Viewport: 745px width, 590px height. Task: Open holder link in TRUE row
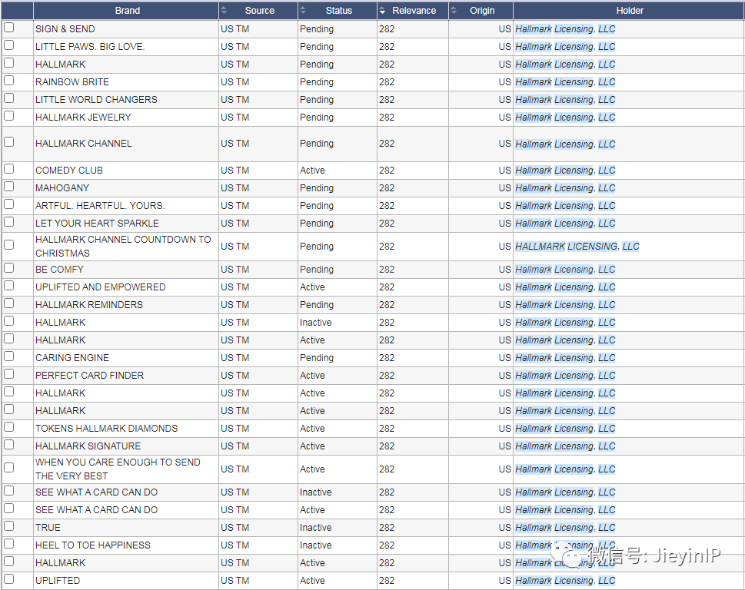point(565,527)
